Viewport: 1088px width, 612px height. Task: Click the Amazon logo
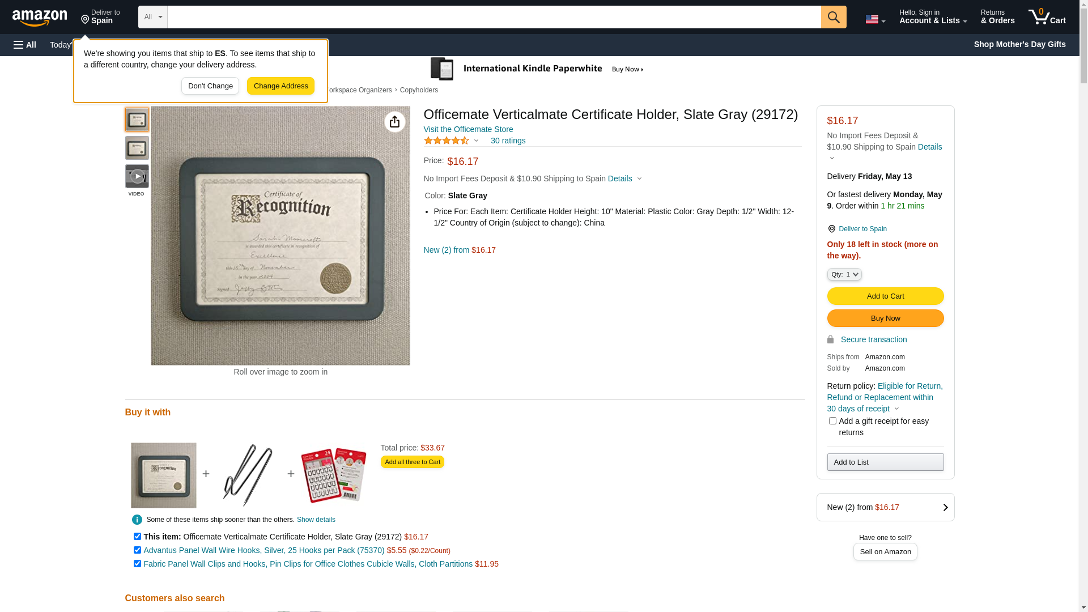pyautogui.click(x=40, y=18)
